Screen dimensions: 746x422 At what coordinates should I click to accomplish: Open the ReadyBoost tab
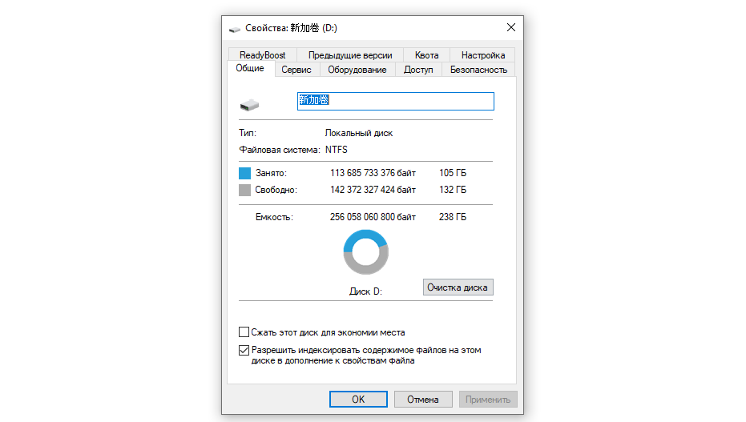click(x=263, y=55)
